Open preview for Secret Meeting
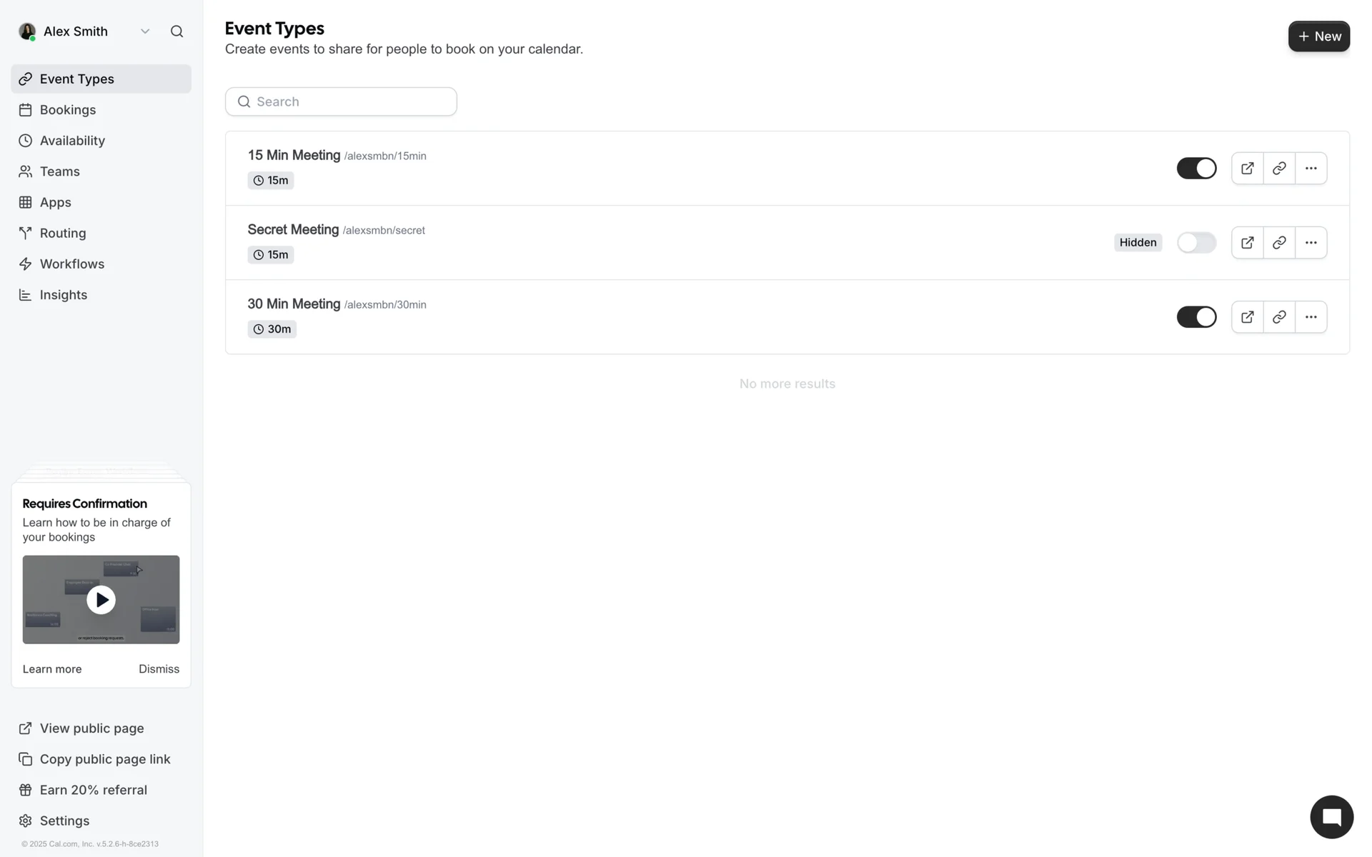Viewport: 1372px width, 857px height. point(1247,243)
